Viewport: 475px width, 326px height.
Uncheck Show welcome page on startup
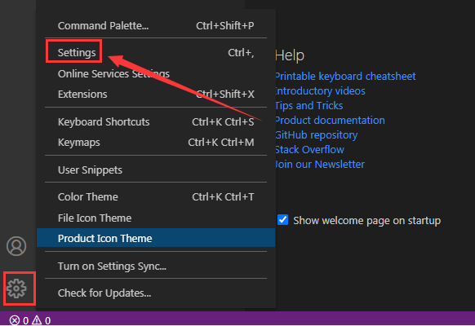pyautogui.click(x=282, y=220)
